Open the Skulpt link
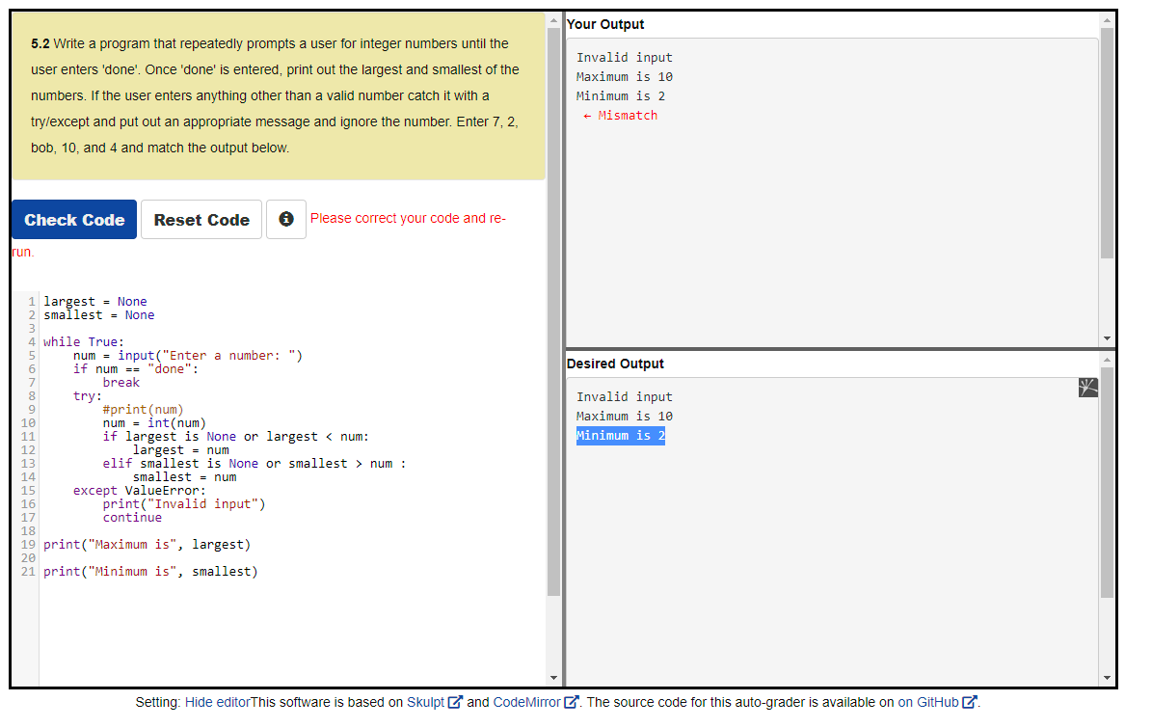The width and height of the screenshot is (1152, 728). pos(425,702)
